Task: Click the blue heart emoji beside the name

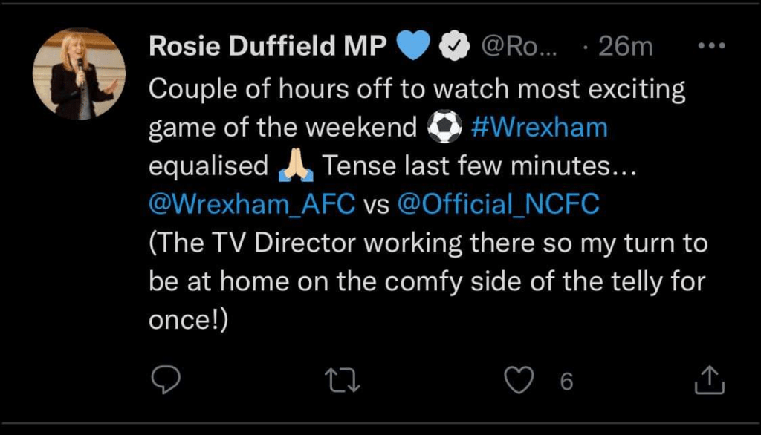Action: [x=415, y=47]
